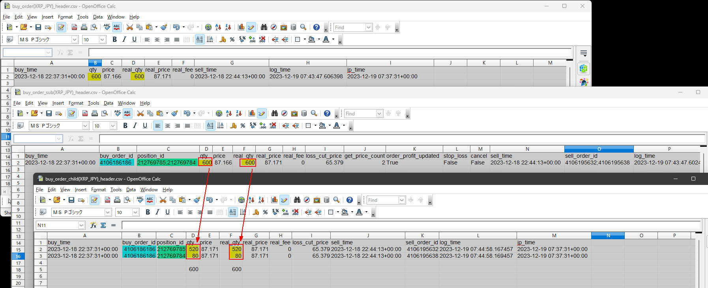
Task: Click Cut scissors in buy_order_child window
Action: click(x=163, y=200)
